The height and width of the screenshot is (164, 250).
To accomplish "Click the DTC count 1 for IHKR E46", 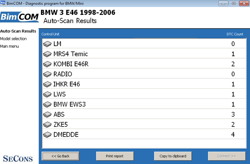I will [x=233, y=84].
